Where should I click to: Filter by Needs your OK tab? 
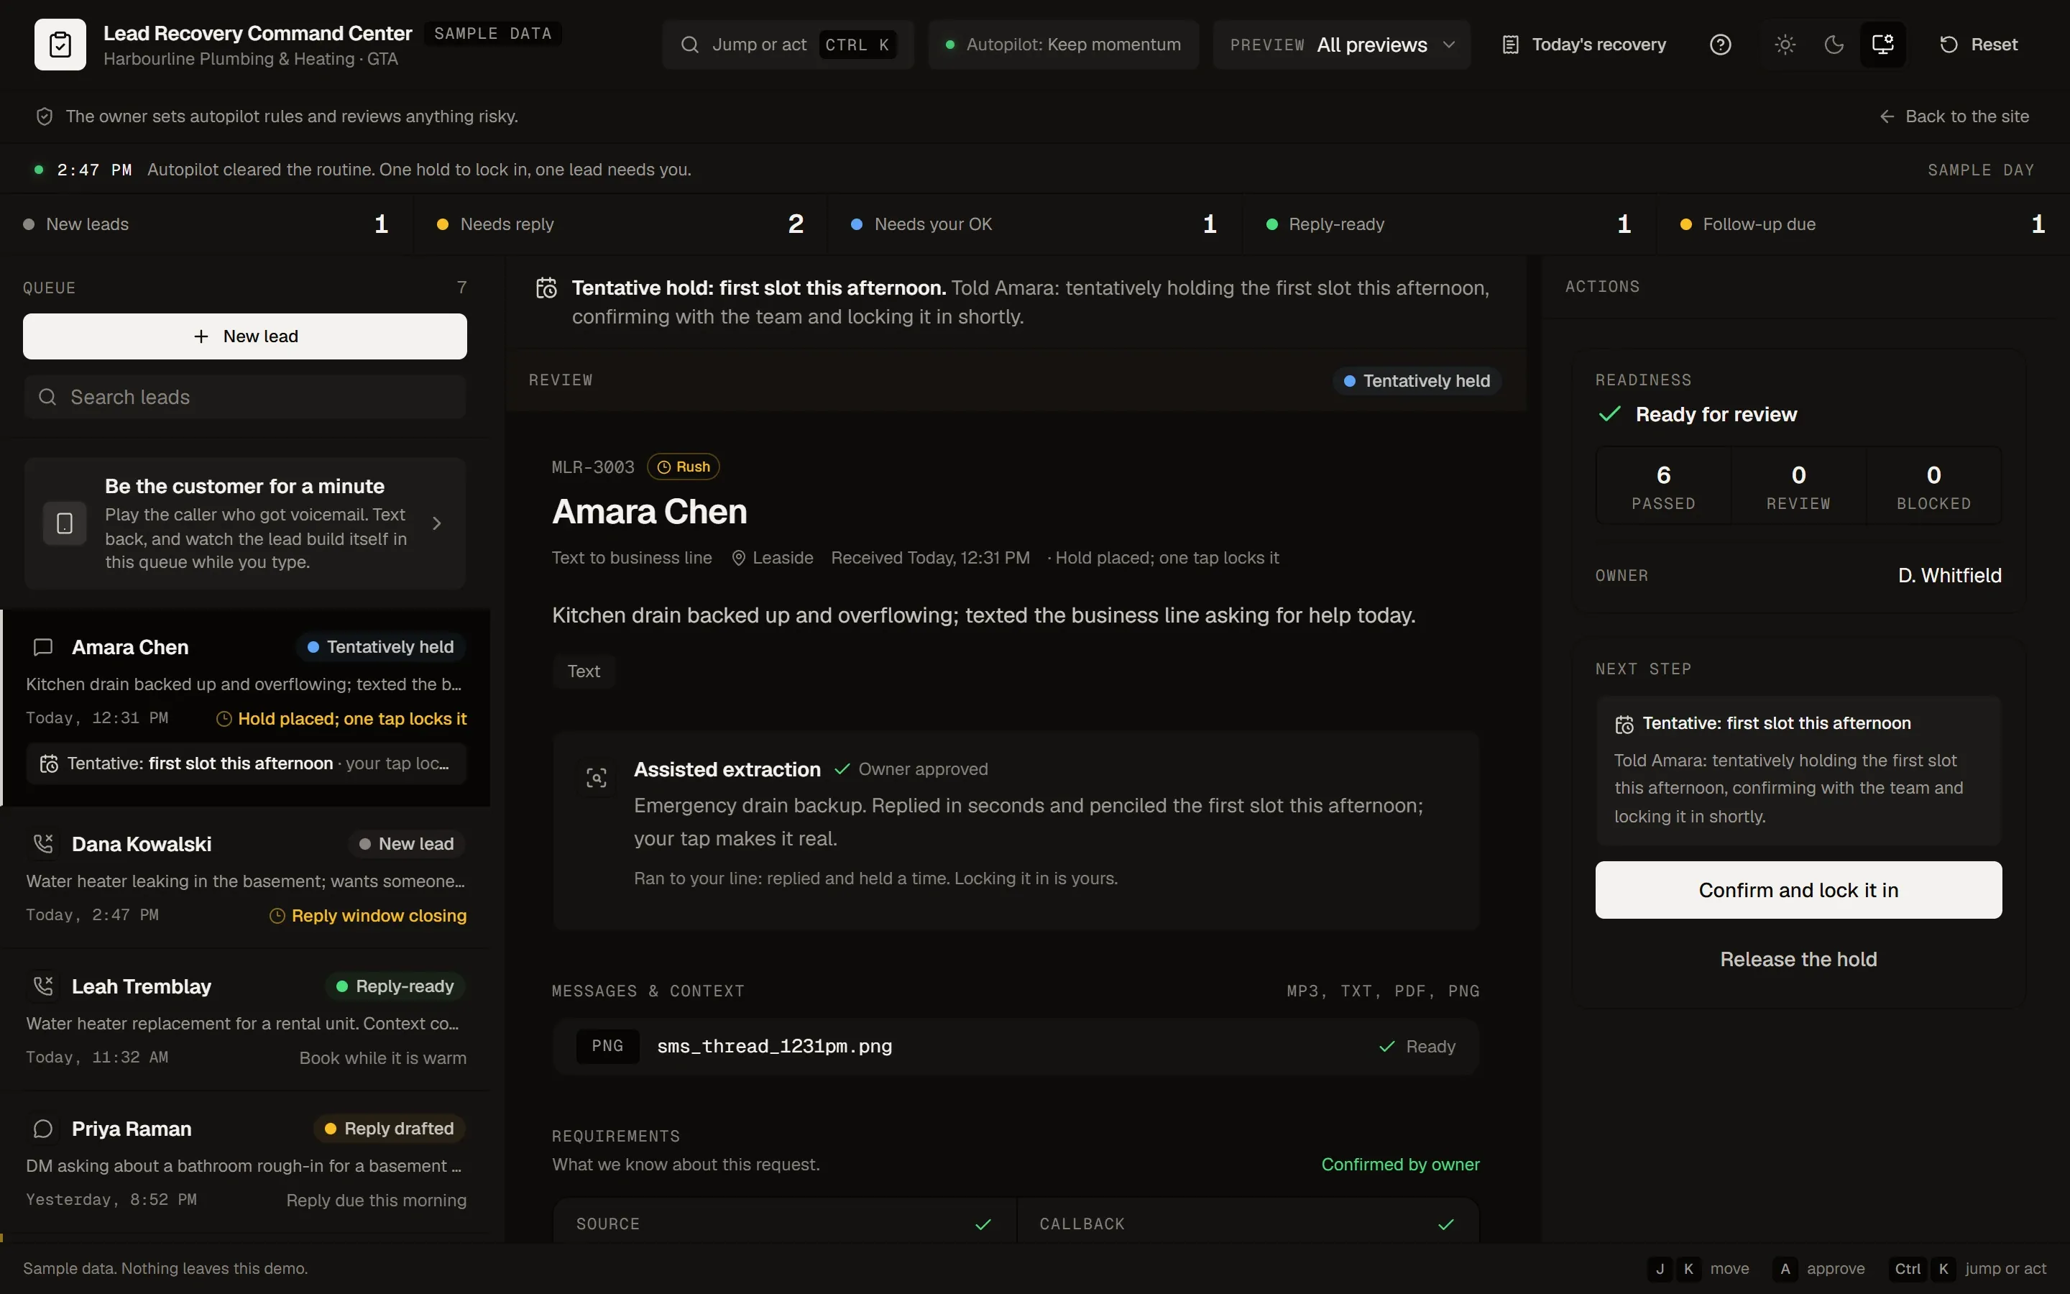(1034, 224)
